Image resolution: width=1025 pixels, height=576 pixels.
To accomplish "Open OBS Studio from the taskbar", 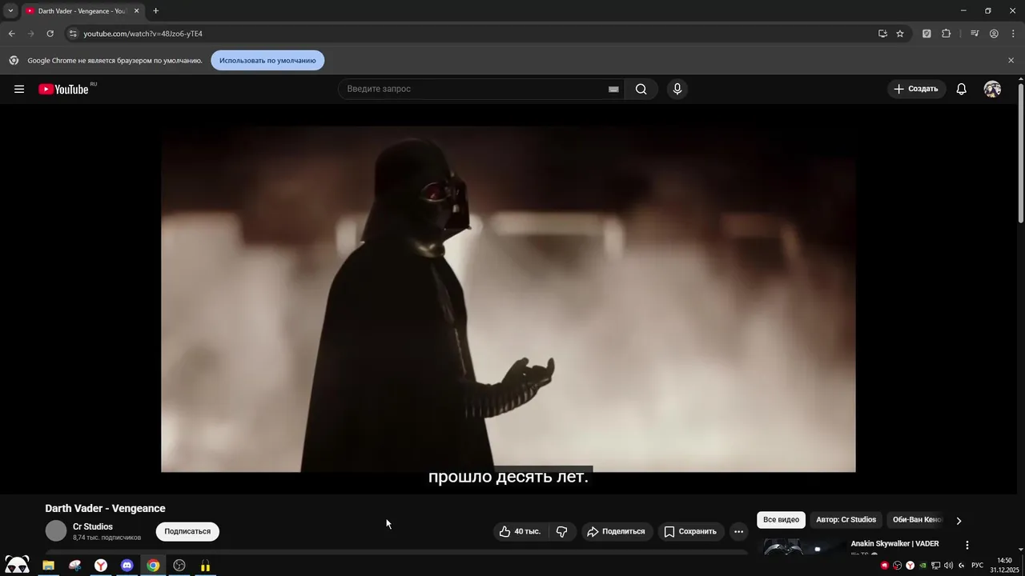I will [179, 566].
